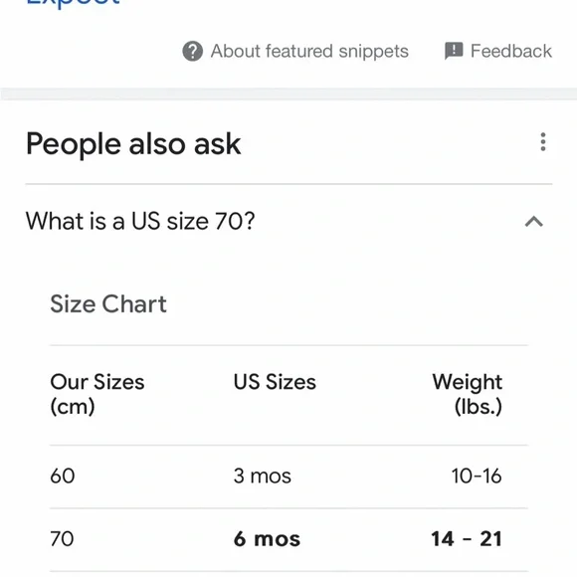Select the bold '6 mos' cell
Image resolution: width=577 pixels, height=577 pixels.
[267, 539]
